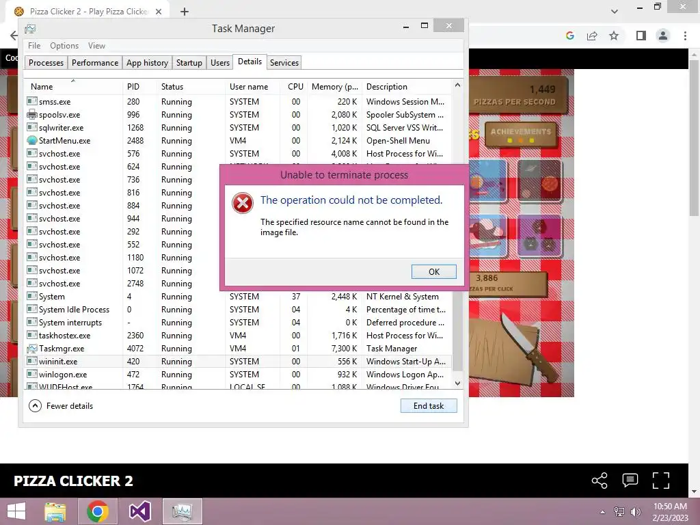Open the Chrome side panel icon
The image size is (700, 525).
click(x=641, y=36)
